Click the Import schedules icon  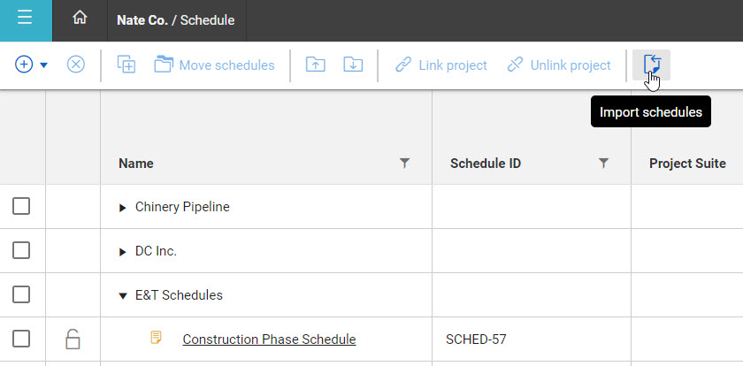651,65
